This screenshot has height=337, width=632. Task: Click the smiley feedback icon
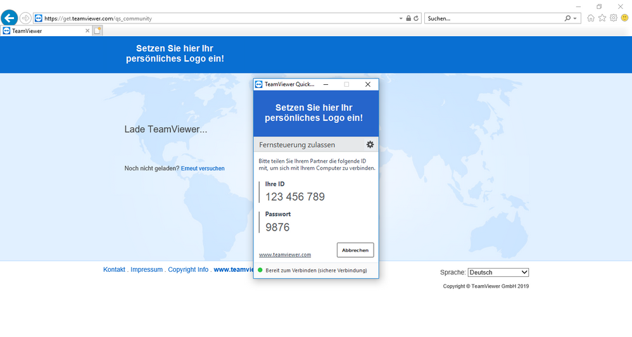[625, 18]
